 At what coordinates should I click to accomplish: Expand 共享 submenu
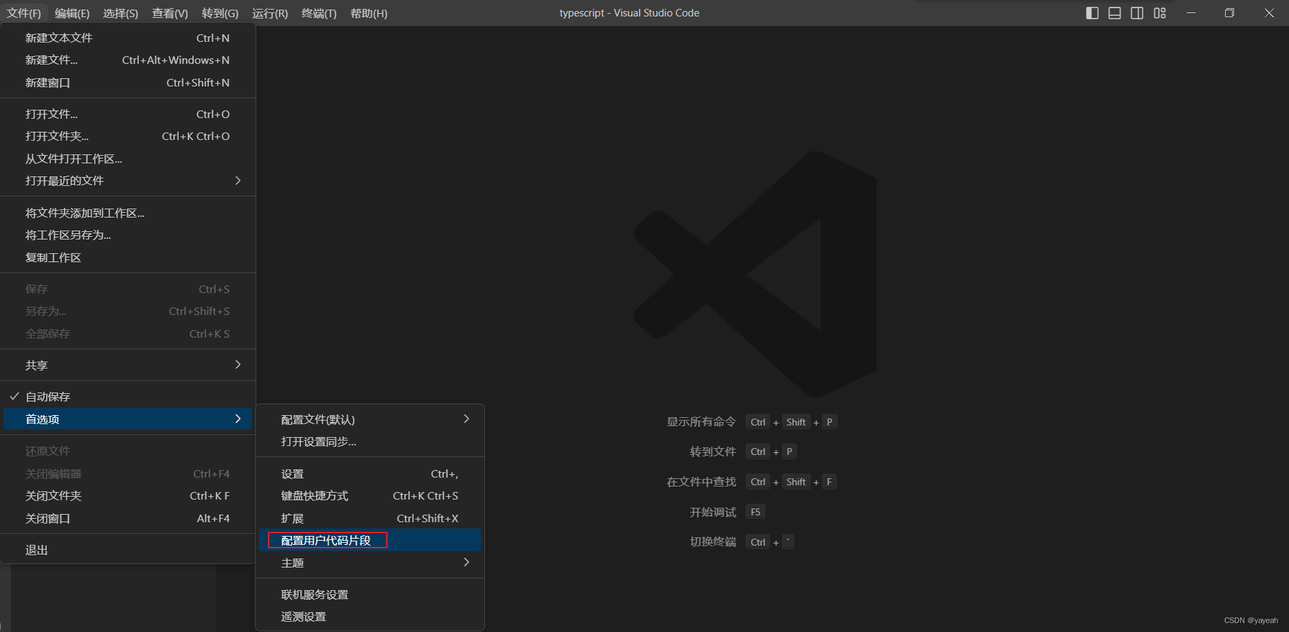tap(128, 365)
